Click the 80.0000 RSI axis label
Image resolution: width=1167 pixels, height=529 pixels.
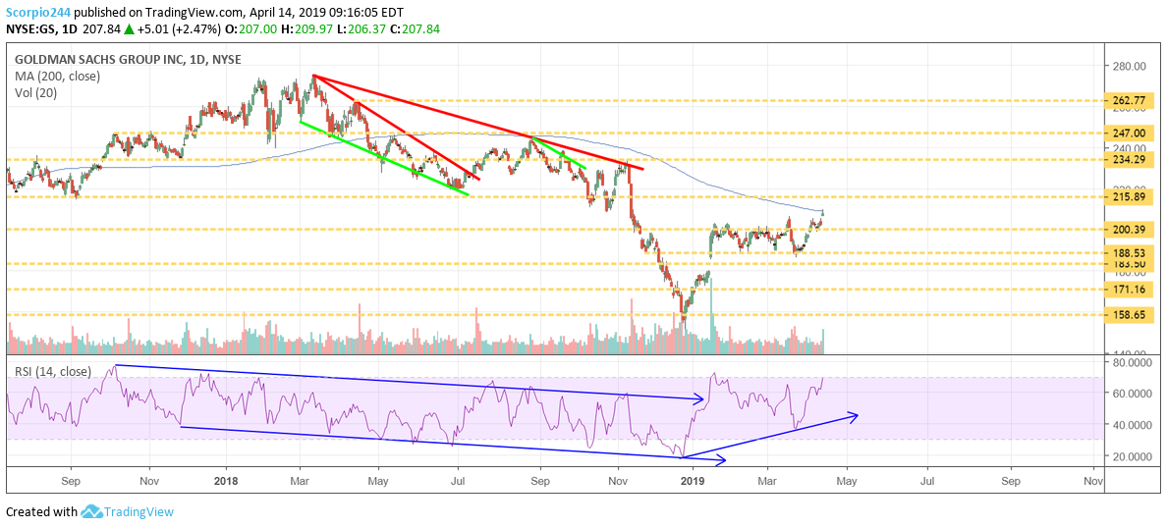pyautogui.click(x=1132, y=362)
